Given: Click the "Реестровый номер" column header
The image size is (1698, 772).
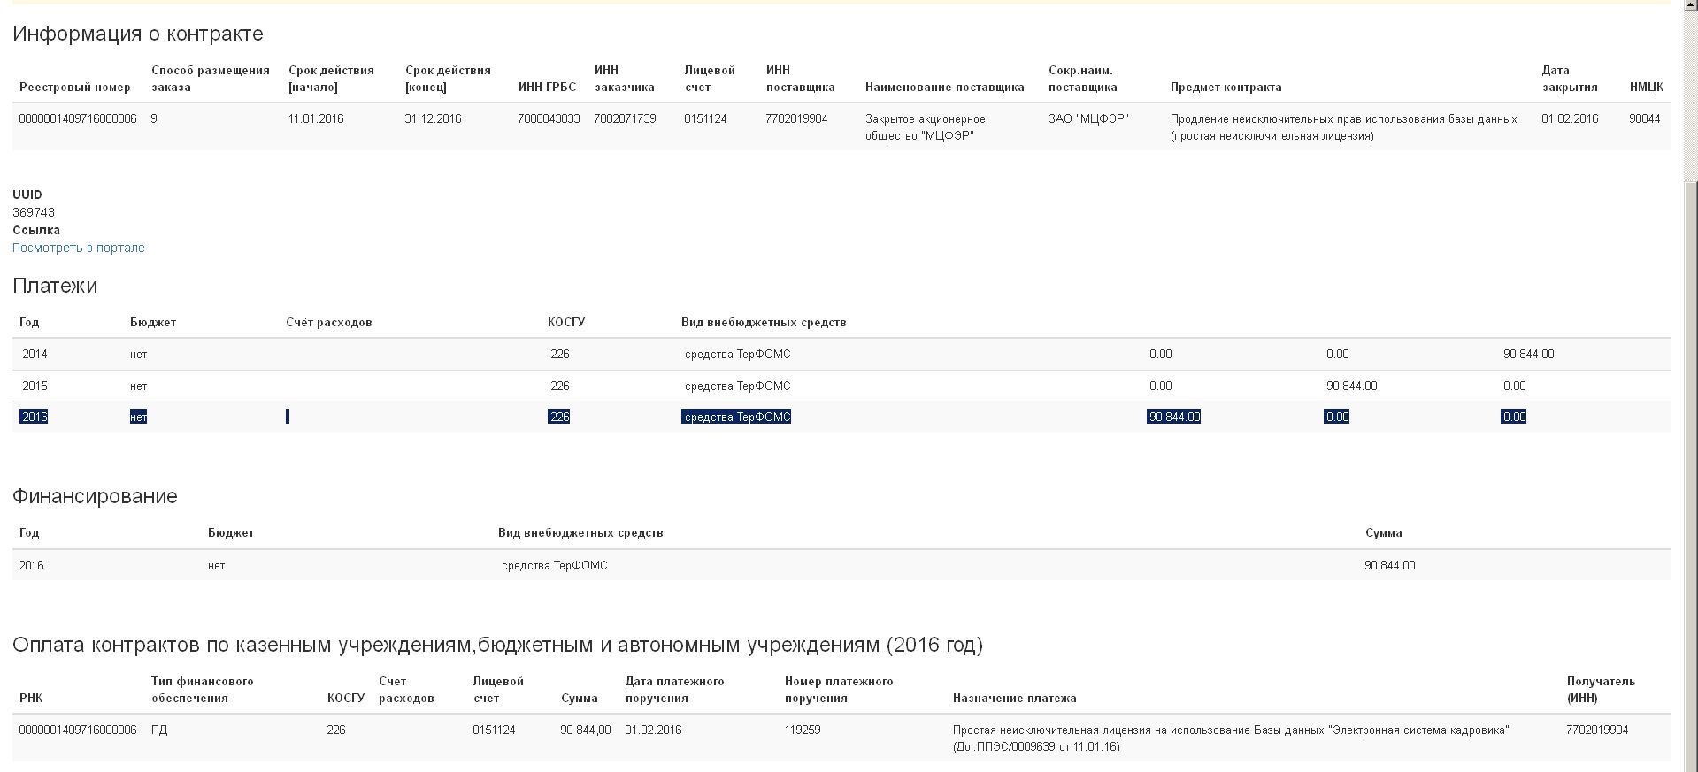Looking at the screenshot, I should pyautogui.click(x=75, y=88).
